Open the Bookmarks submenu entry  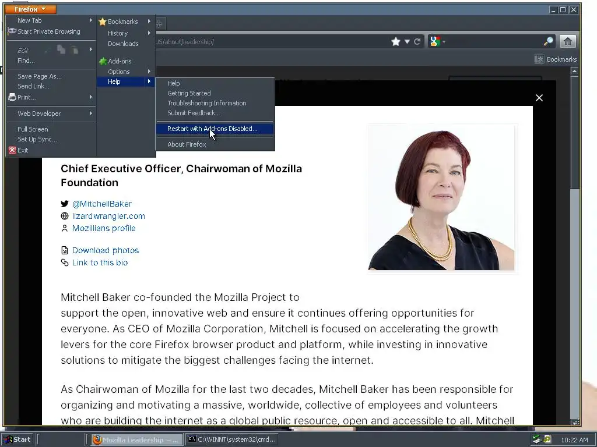[x=122, y=22]
